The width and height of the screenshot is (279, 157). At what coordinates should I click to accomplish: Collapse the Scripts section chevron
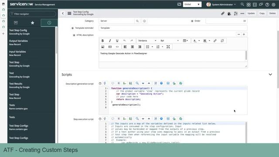pyautogui.click(x=270, y=75)
